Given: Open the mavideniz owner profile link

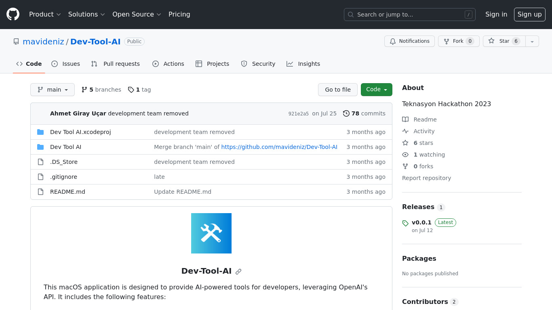Looking at the screenshot, I should [43, 42].
